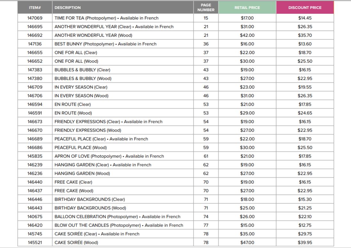The width and height of the screenshot is (351, 248).
Task: Select the $42.00 retail price cell
Action: pyautogui.click(x=247, y=35)
